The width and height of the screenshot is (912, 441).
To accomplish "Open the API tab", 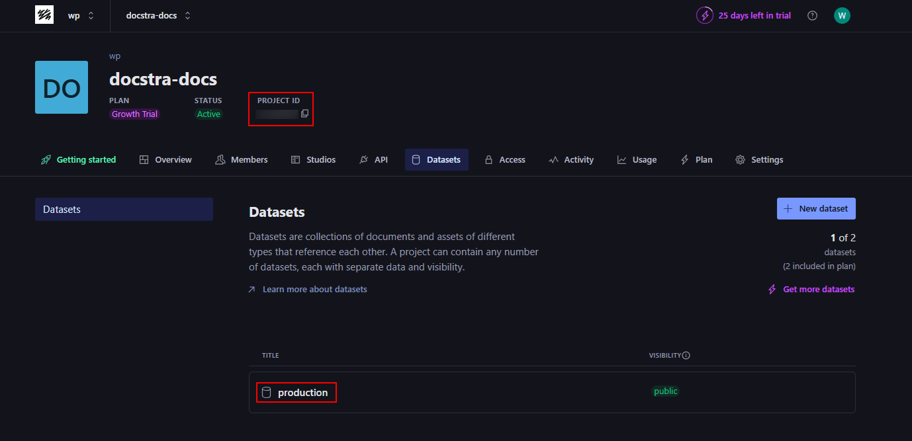I will (373, 160).
